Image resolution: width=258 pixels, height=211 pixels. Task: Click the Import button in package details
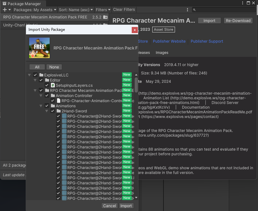[209, 21]
